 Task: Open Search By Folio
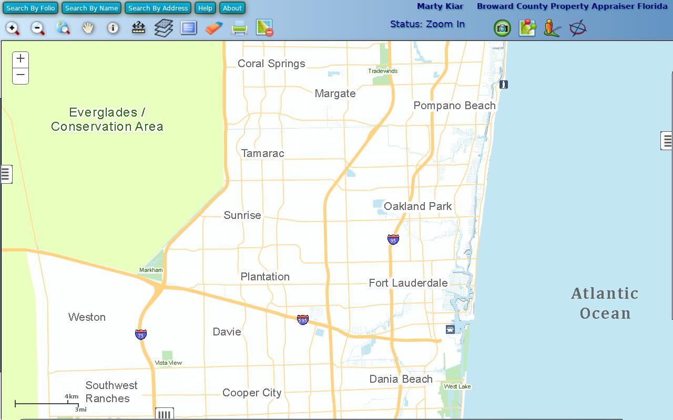[30, 8]
